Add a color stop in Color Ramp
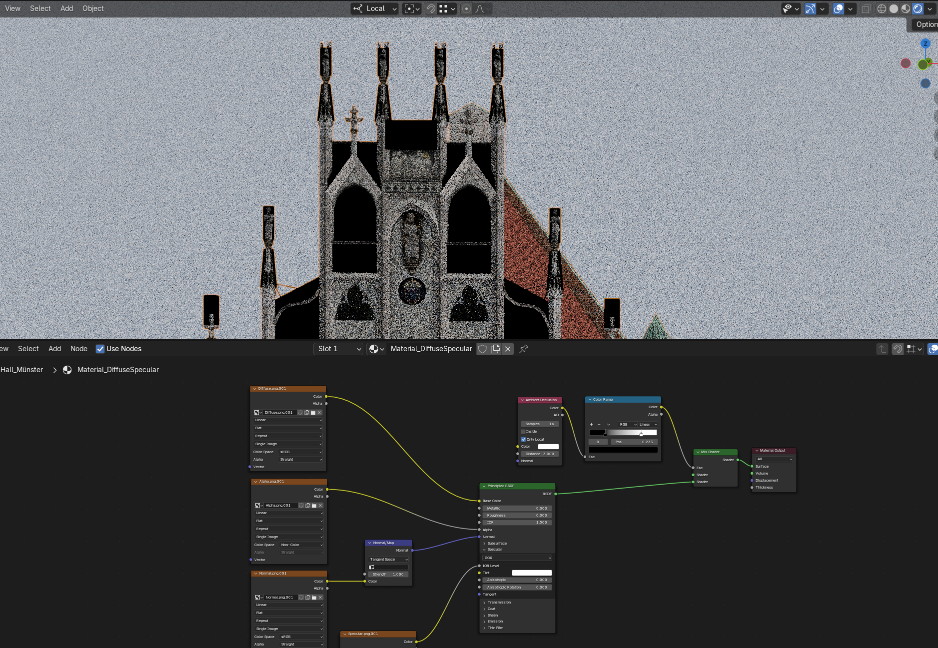 pos(591,425)
